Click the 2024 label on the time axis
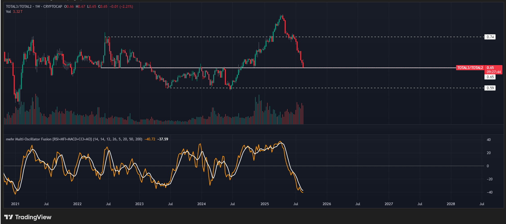Image resolution: width=506 pixels, height=224 pixels. [x=202, y=204]
